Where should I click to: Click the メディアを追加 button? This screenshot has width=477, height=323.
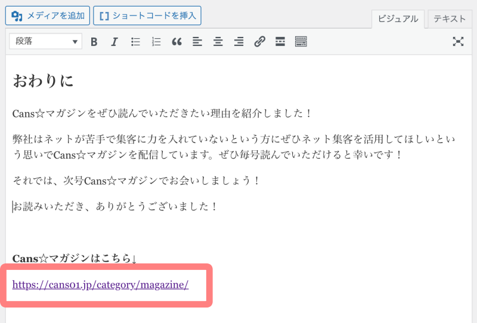tap(48, 15)
